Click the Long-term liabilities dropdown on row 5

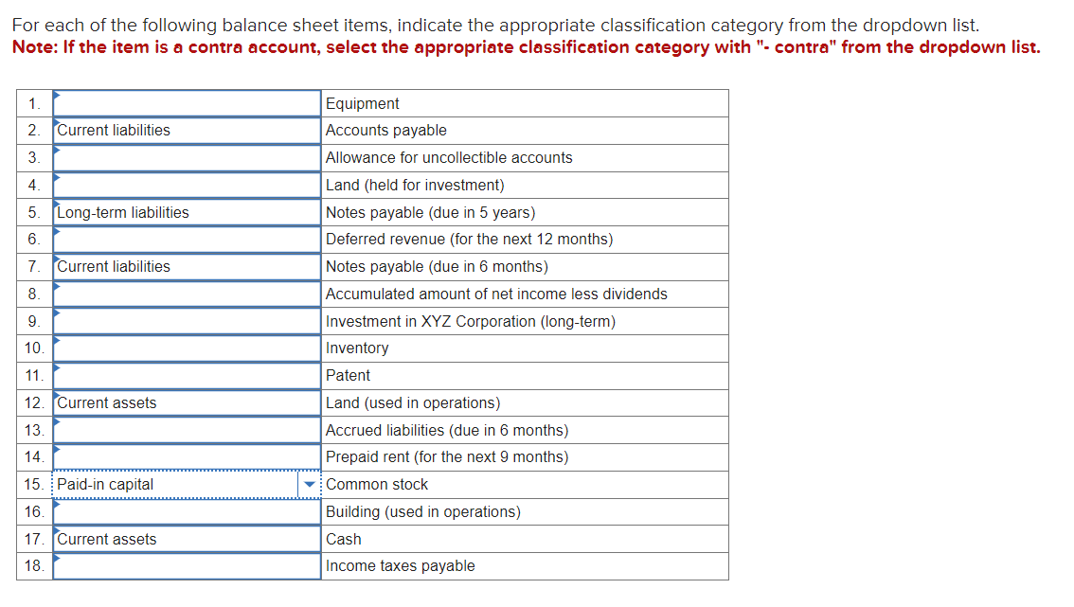click(x=185, y=212)
